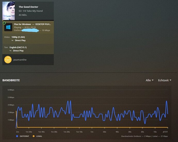Open episode S3 · F4 Take My Hand
This screenshot has height=142, width=178.
tap(31, 11)
